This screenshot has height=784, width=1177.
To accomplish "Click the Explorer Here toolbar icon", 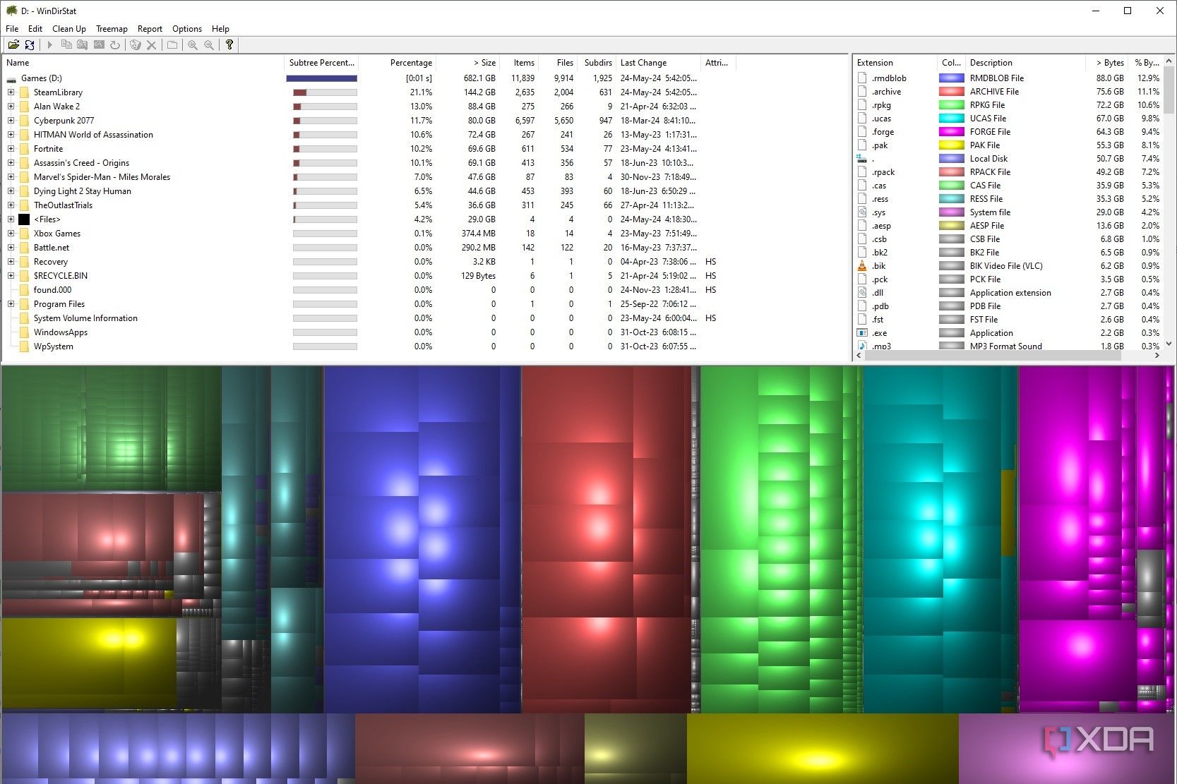I will coord(83,45).
